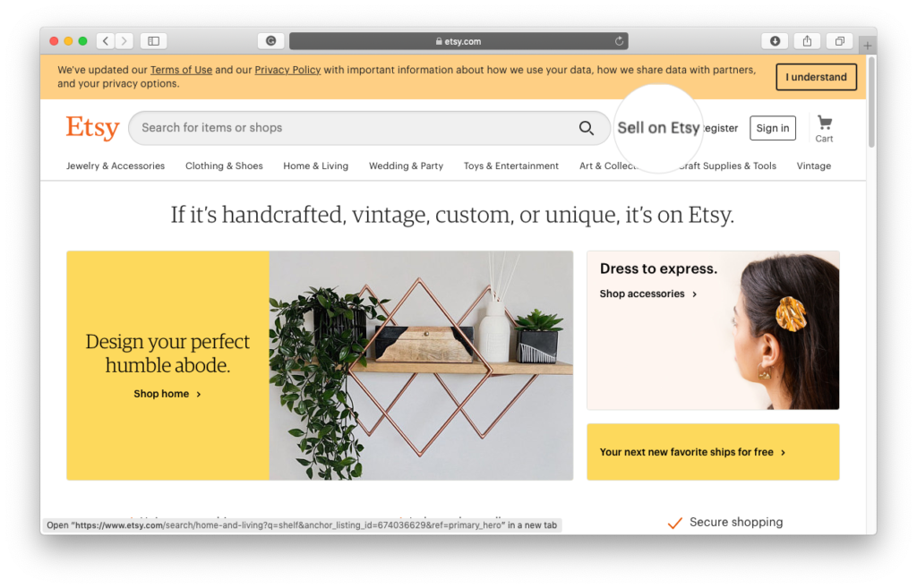Click the Safari share icon

tap(807, 41)
